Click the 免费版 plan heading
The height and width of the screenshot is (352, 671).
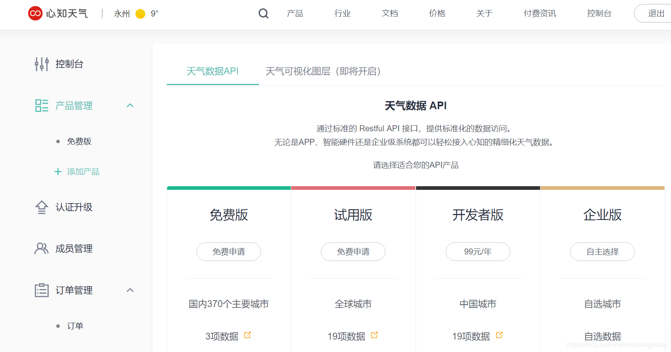point(229,215)
